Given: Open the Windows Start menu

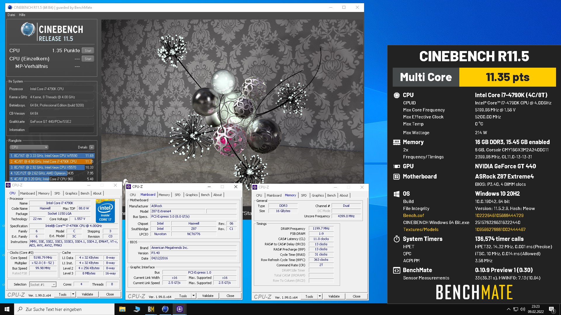Looking at the screenshot, I should [x=7, y=309].
